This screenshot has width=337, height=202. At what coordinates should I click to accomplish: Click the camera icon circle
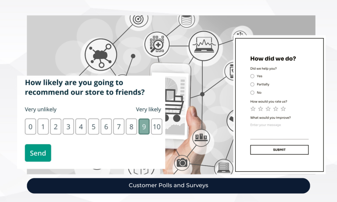click(x=181, y=163)
